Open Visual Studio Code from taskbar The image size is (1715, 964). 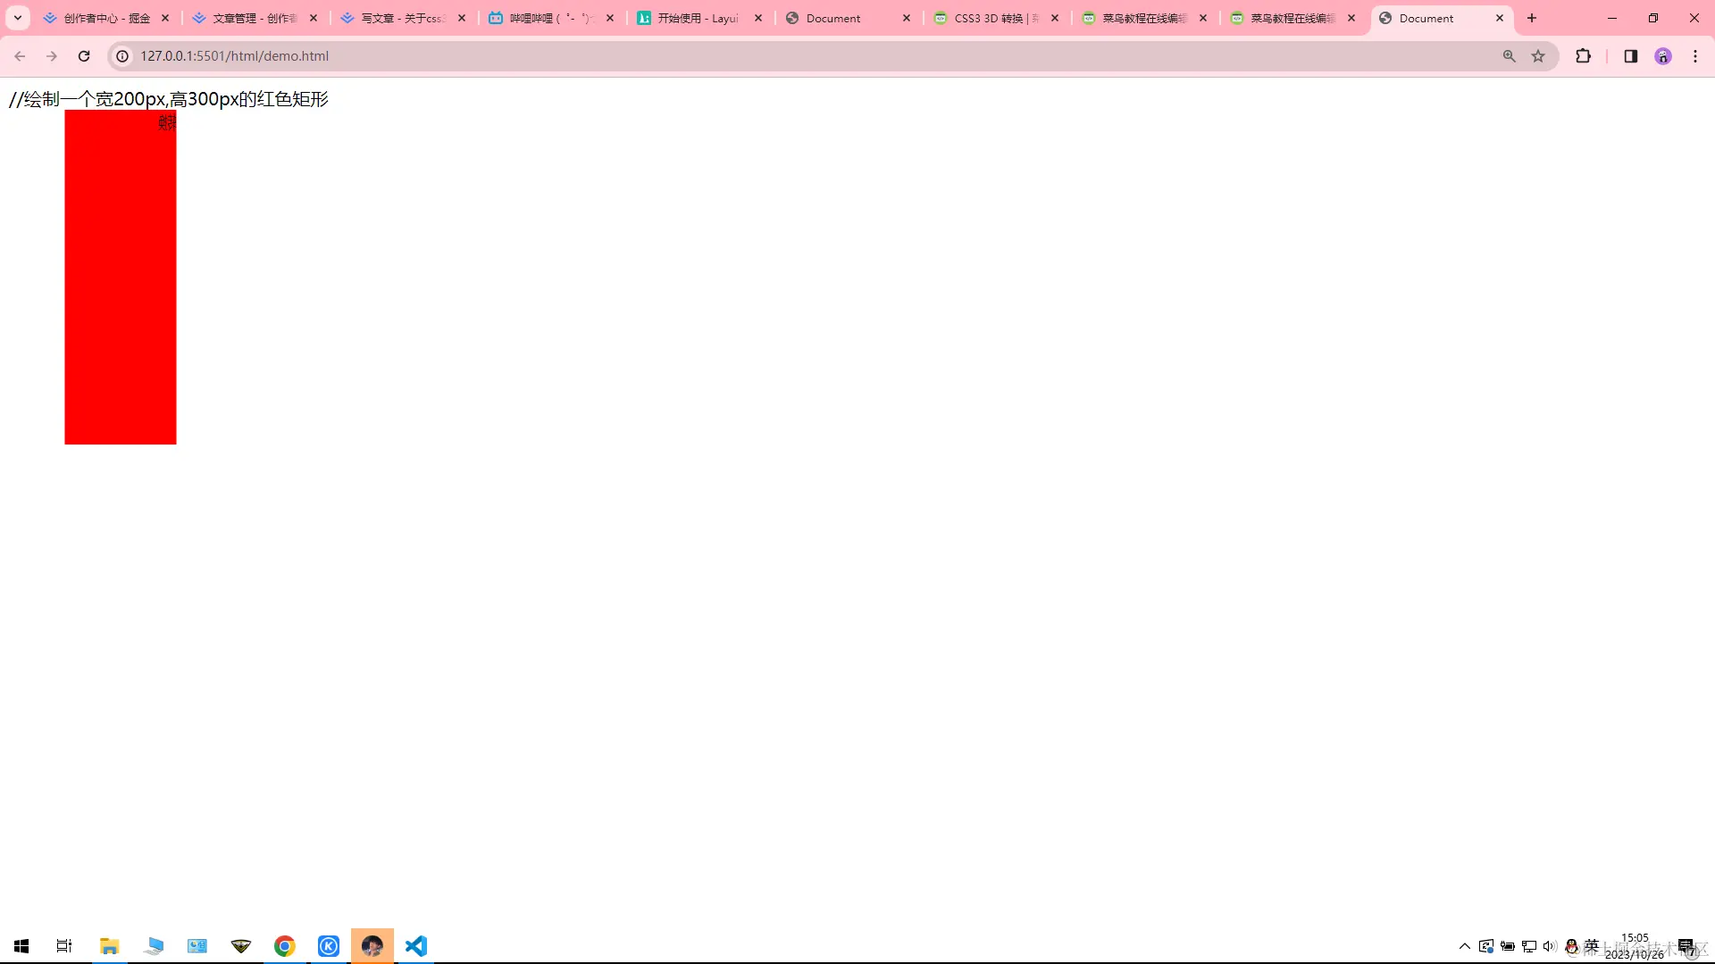point(416,945)
